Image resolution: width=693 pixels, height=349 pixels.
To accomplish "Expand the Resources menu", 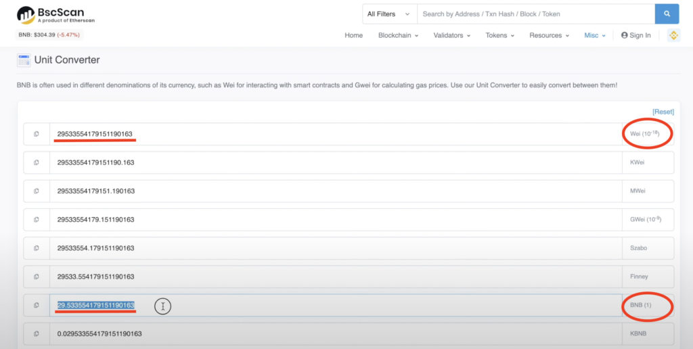I will click(x=550, y=35).
